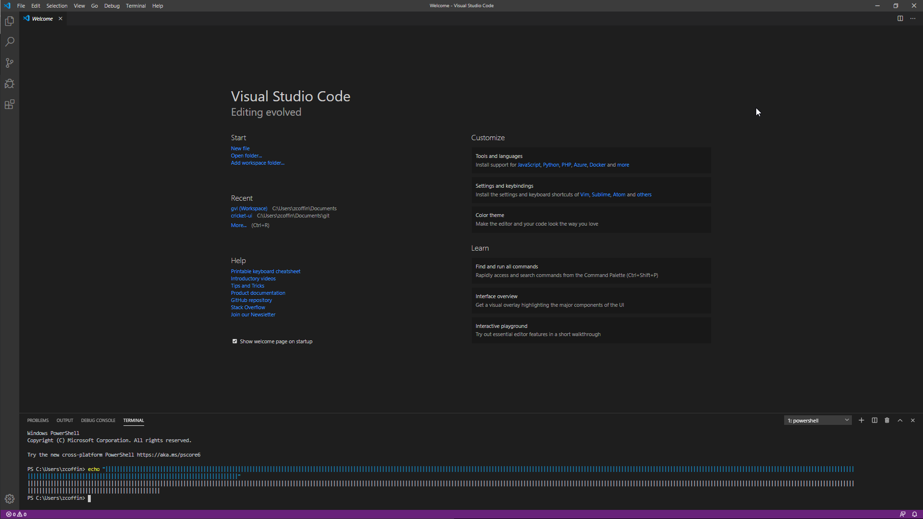
Task: Install Python language support link
Action: [551, 165]
